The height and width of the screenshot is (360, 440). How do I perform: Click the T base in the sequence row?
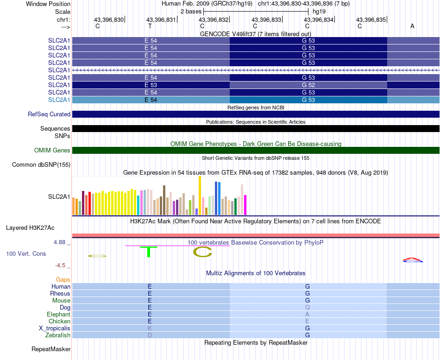click(150, 26)
